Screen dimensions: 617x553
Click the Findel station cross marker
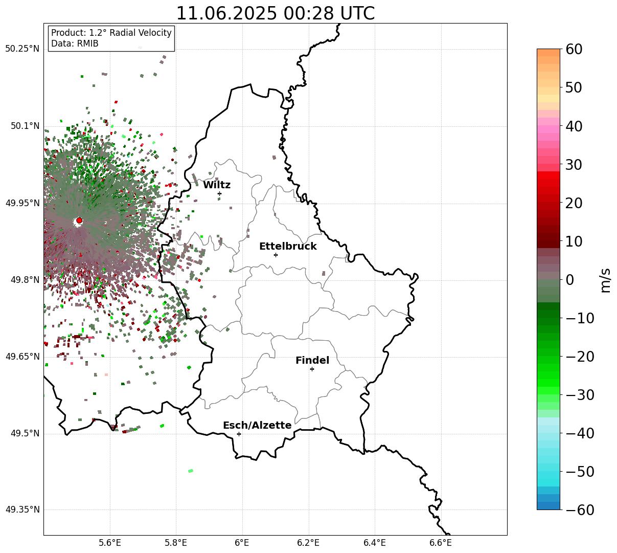click(312, 369)
